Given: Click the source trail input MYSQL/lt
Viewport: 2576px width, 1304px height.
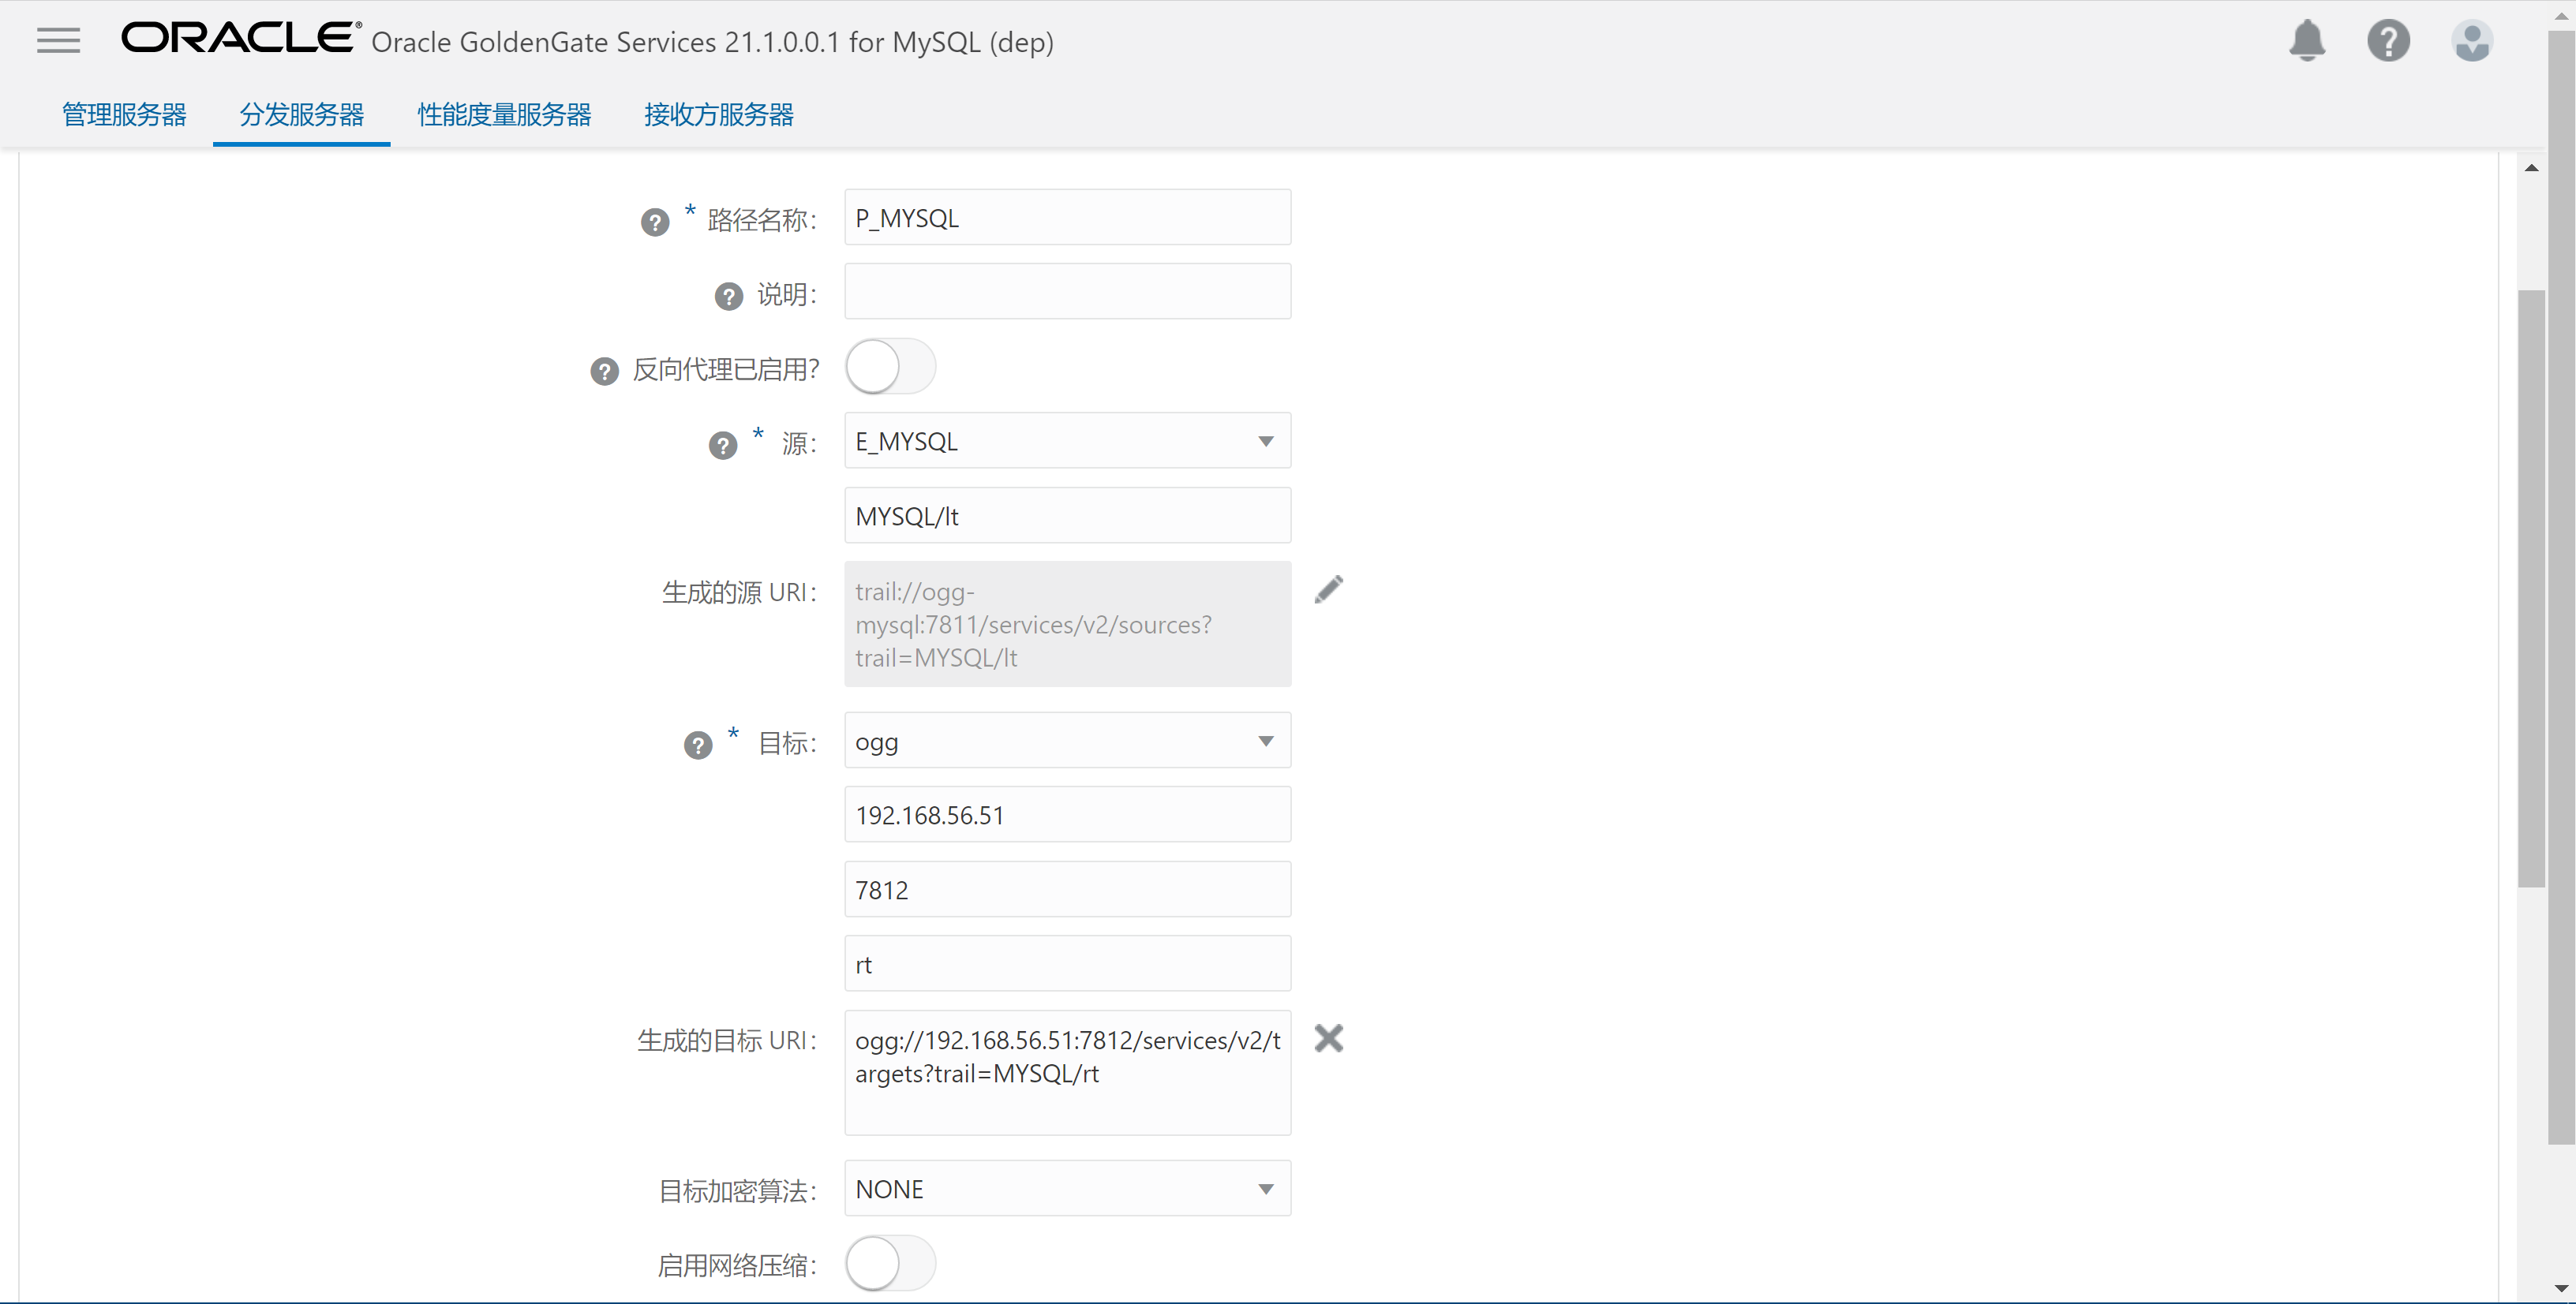Looking at the screenshot, I should click(x=1067, y=516).
